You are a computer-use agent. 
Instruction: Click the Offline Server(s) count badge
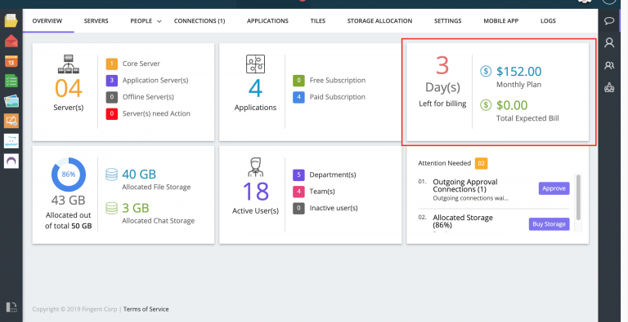tap(112, 97)
